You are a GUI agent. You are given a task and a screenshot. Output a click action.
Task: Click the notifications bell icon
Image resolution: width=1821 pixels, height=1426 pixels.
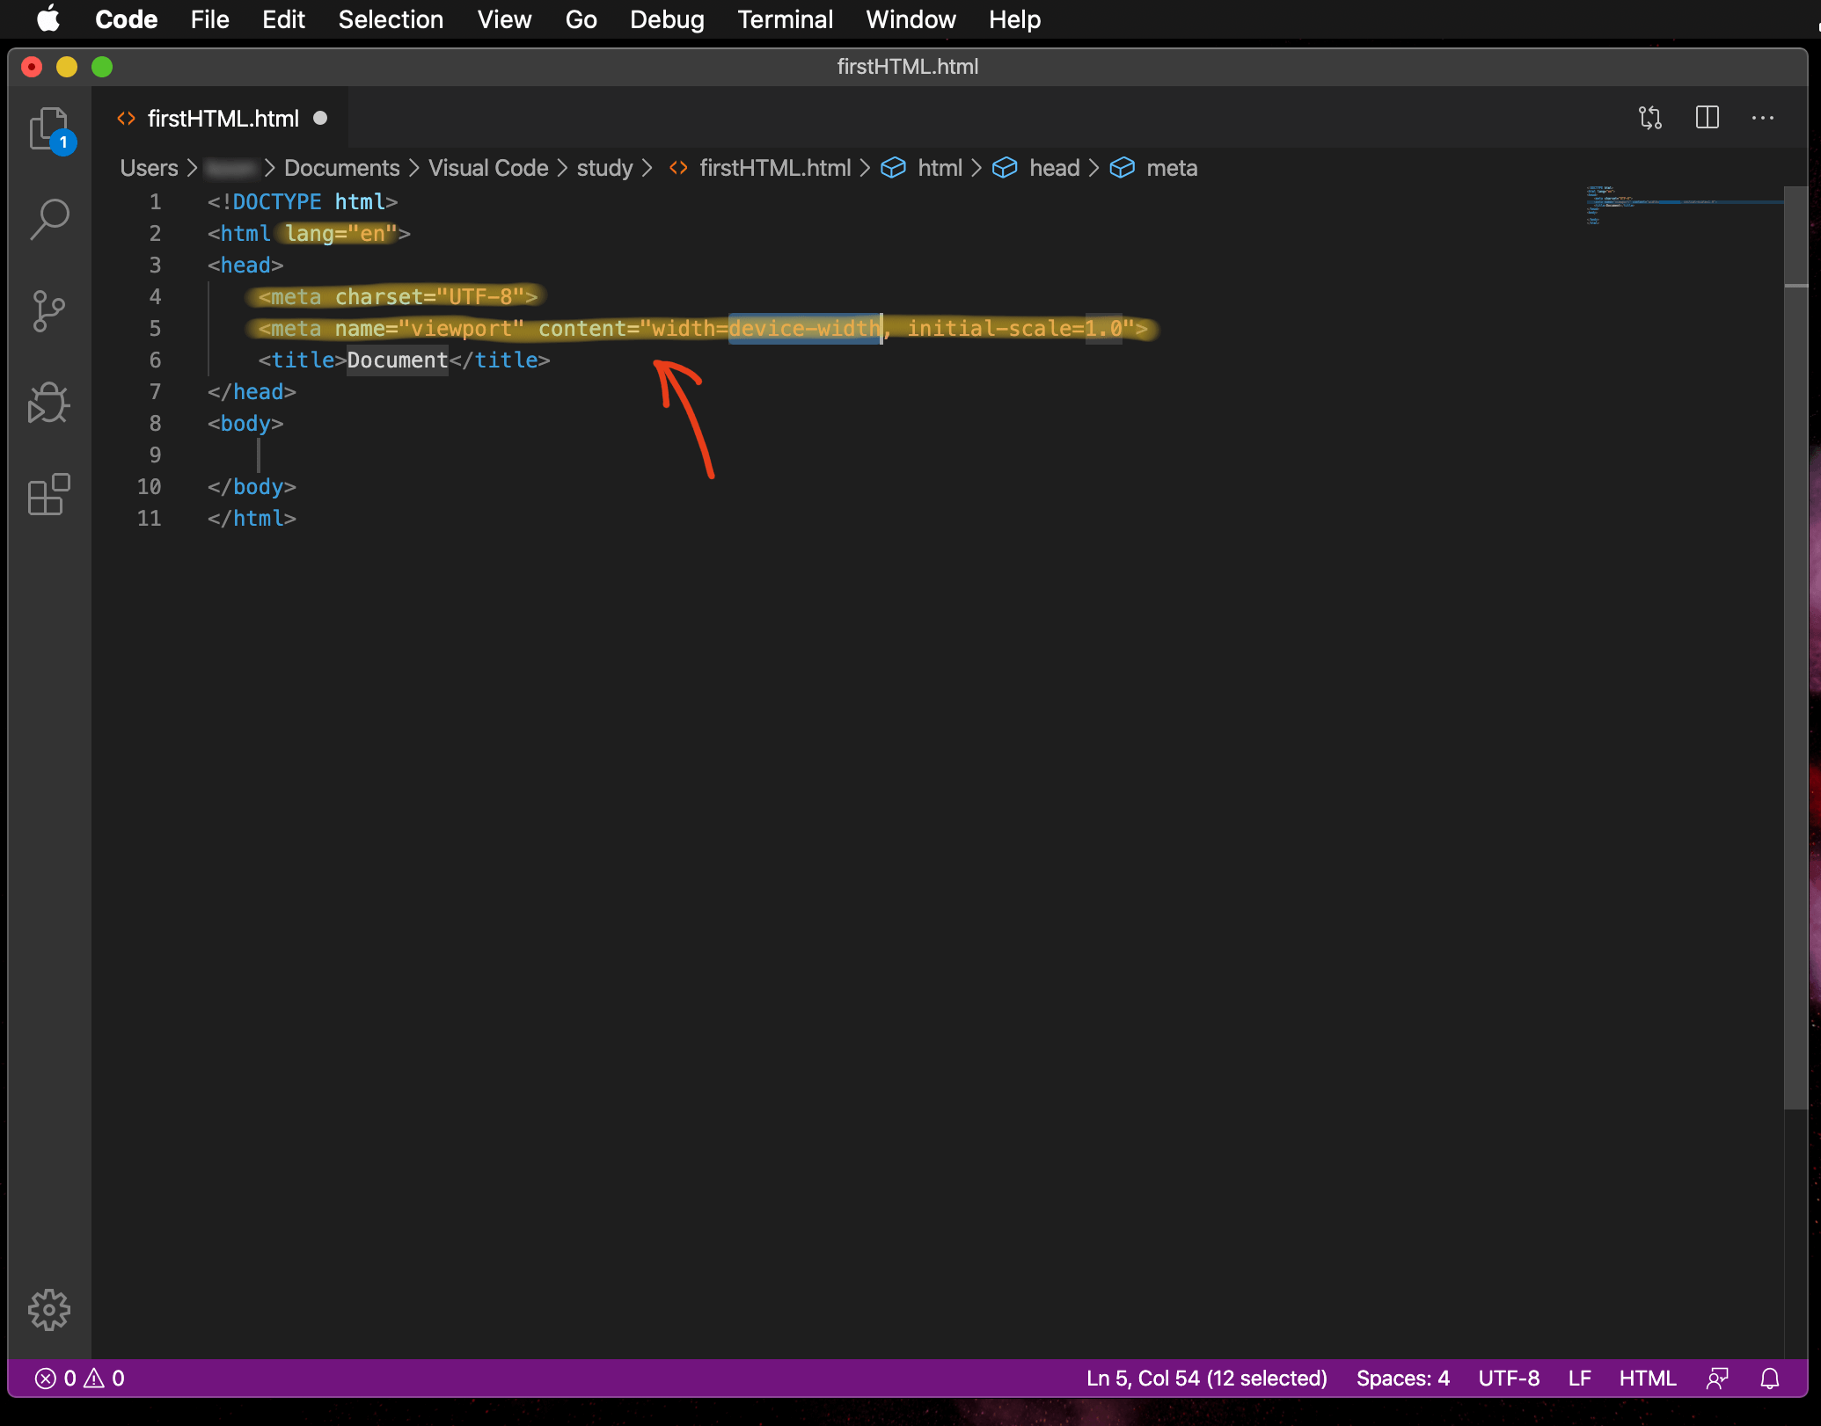pyautogui.click(x=1770, y=1379)
